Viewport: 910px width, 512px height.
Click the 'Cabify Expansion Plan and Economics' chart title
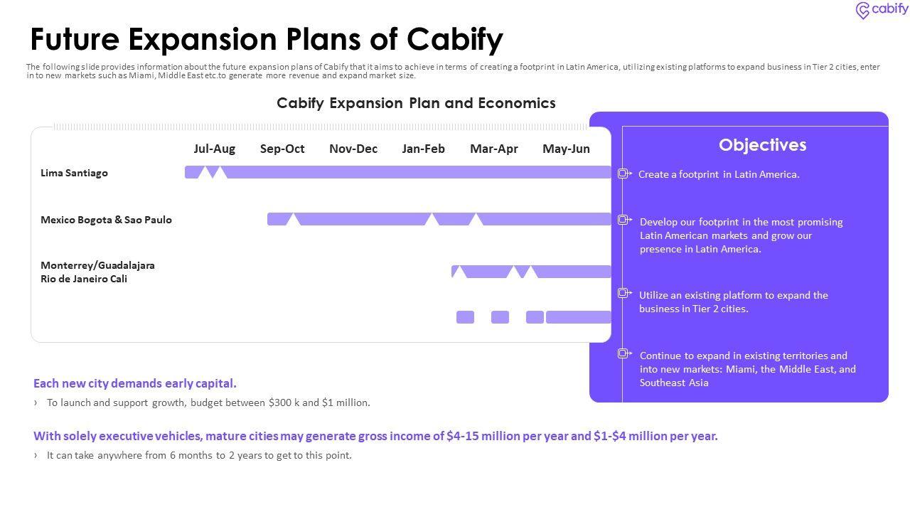(416, 103)
